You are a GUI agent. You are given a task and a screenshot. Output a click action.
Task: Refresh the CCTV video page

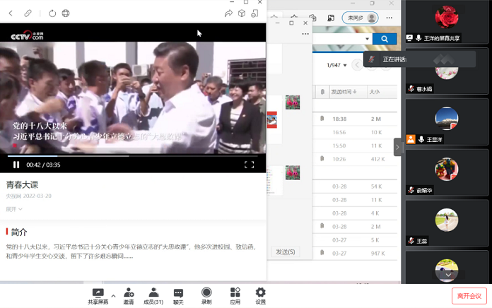pyautogui.click(x=52, y=13)
